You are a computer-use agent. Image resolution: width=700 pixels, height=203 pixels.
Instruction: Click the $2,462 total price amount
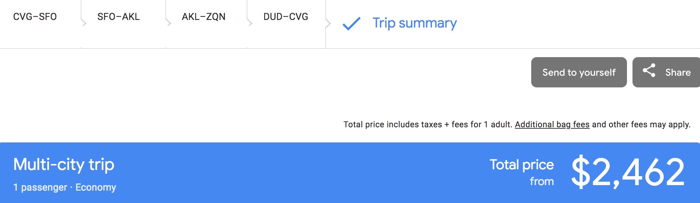628,172
